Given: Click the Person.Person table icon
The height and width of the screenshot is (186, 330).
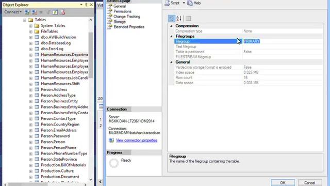Looking at the screenshot, I should 37,142.
